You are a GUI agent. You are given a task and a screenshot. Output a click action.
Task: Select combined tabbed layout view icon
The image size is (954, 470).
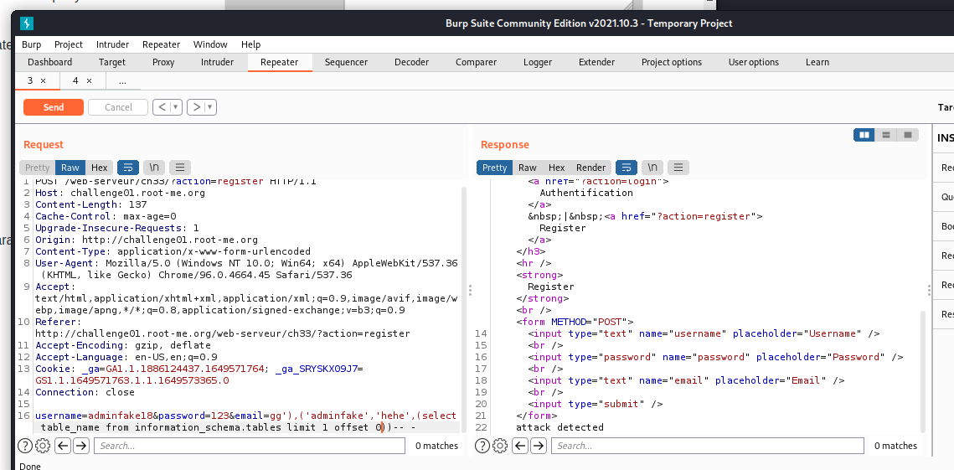pyautogui.click(x=908, y=135)
